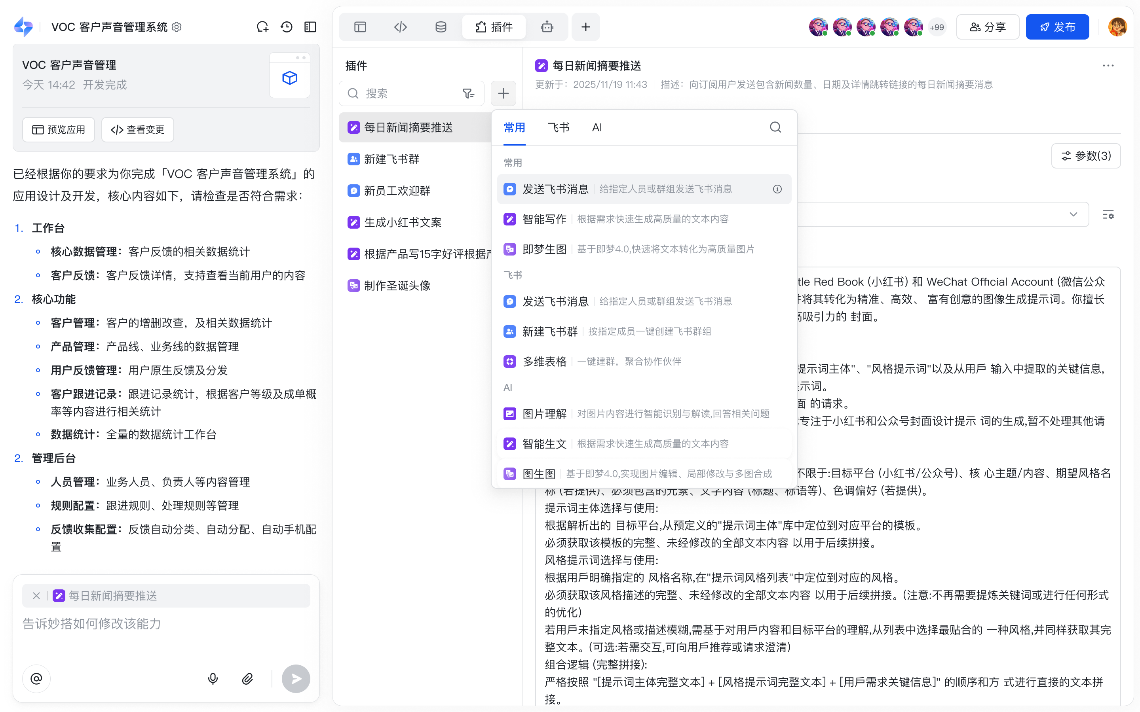
Task: Open the three-dot more options menu
Action: pos(1108,65)
